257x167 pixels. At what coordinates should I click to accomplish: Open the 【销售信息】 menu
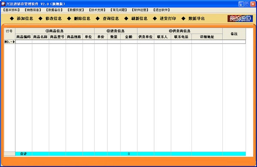click(33, 10)
